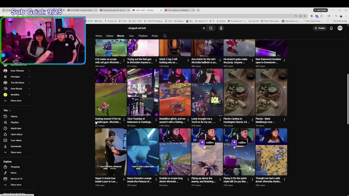349x196 pixels.
Task: Play the Medallion glitch short thumbnail
Action: point(175,92)
